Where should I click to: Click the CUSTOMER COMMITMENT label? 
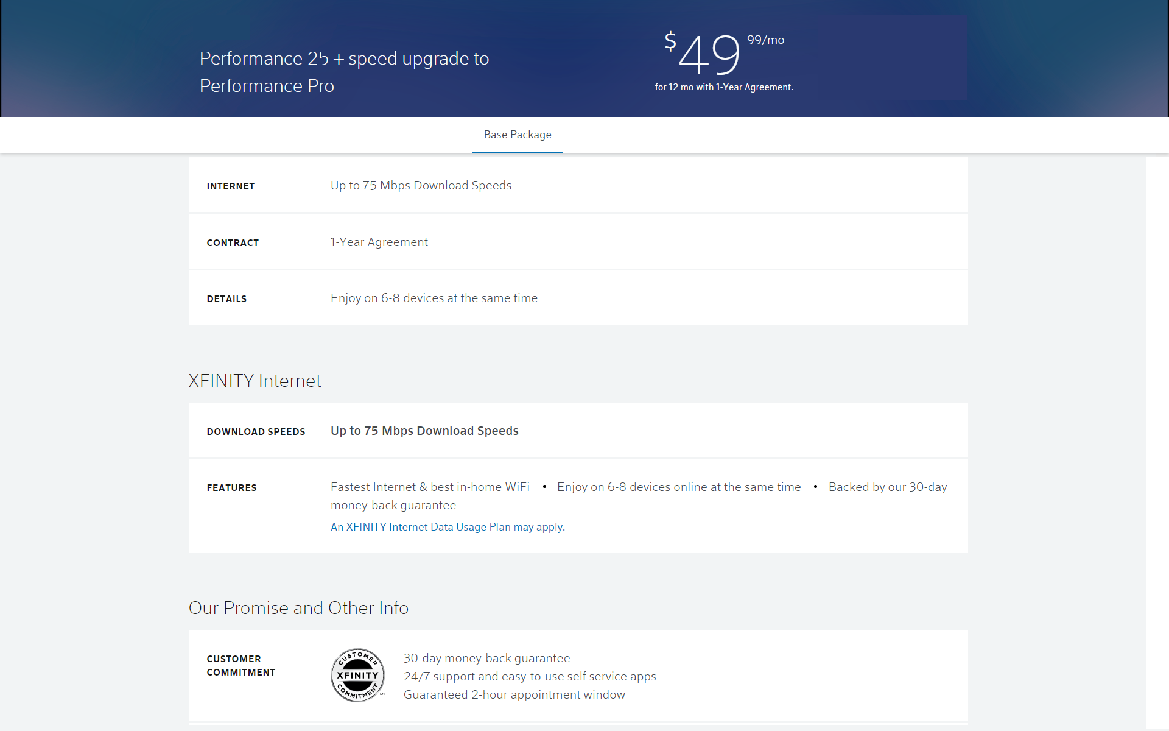(241, 666)
